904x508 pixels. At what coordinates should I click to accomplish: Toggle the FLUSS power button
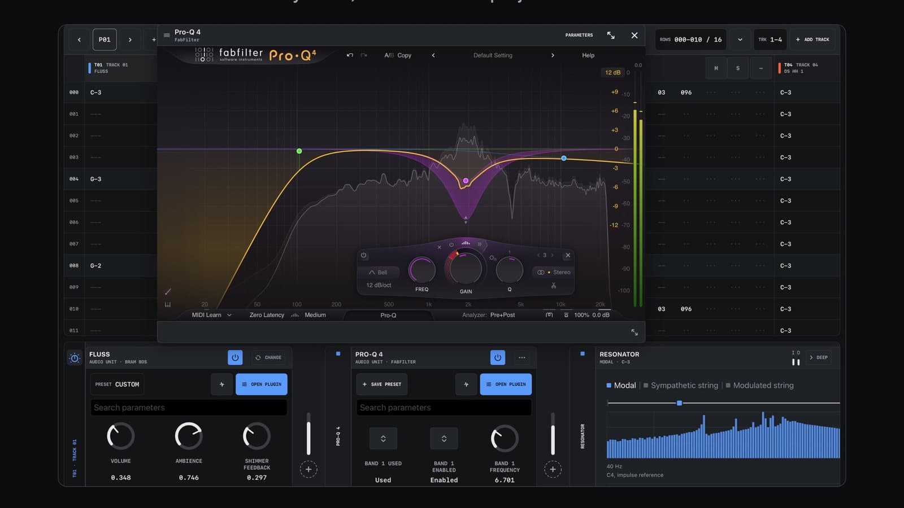pos(235,357)
